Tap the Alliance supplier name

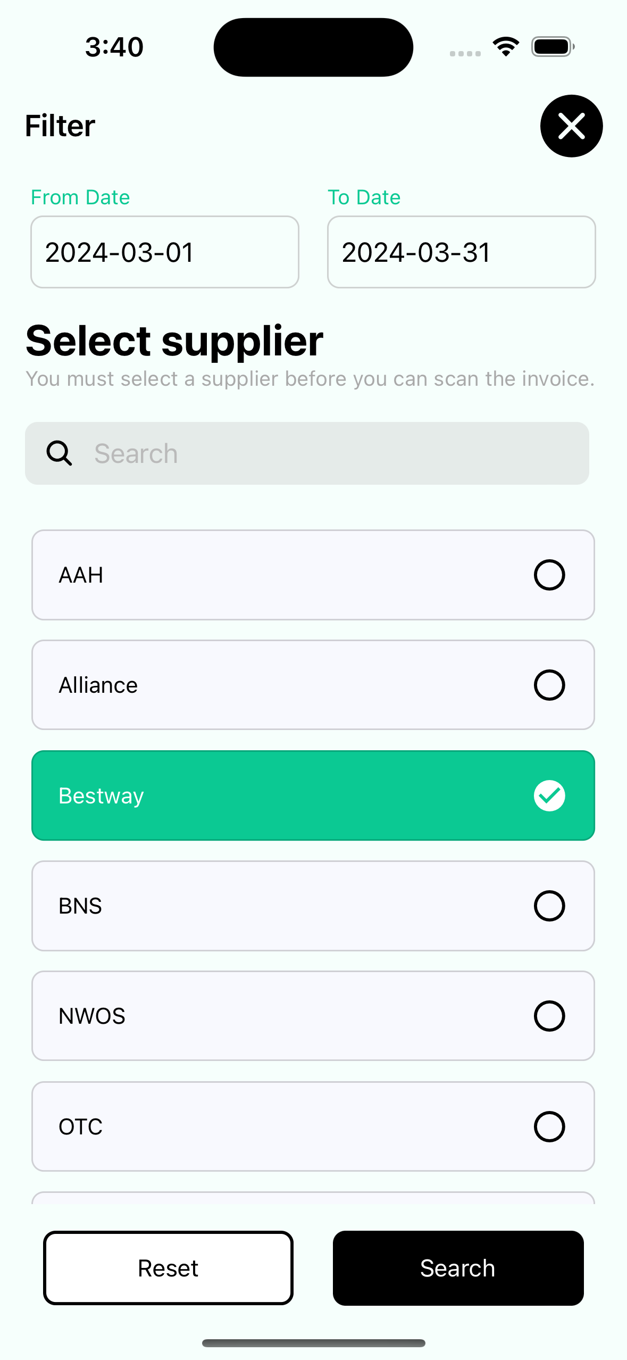(98, 685)
